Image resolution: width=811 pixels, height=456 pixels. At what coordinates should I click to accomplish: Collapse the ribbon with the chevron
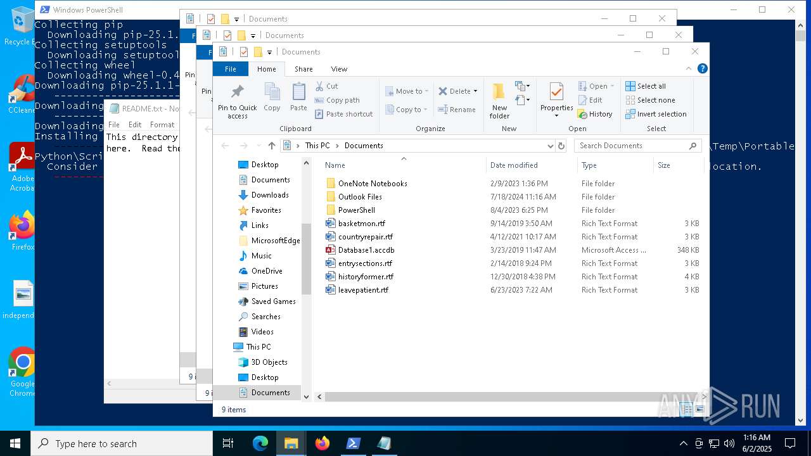[x=689, y=68]
